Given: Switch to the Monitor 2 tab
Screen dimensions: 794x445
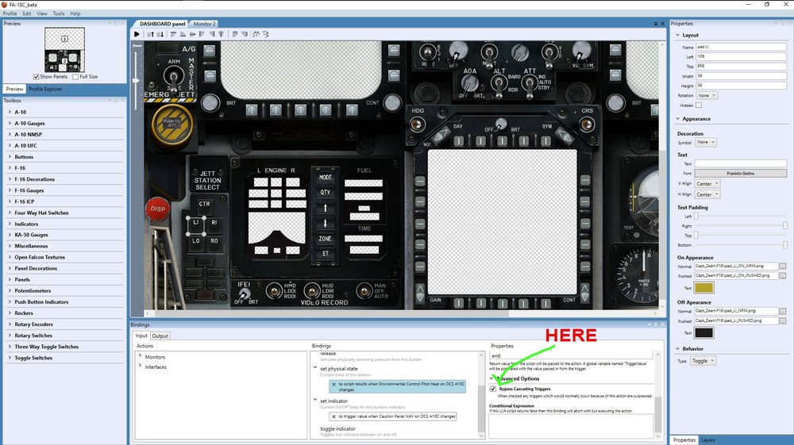Looking at the screenshot, I should (x=204, y=24).
